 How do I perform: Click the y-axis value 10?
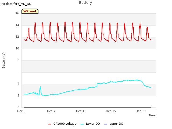coord(17,48)
